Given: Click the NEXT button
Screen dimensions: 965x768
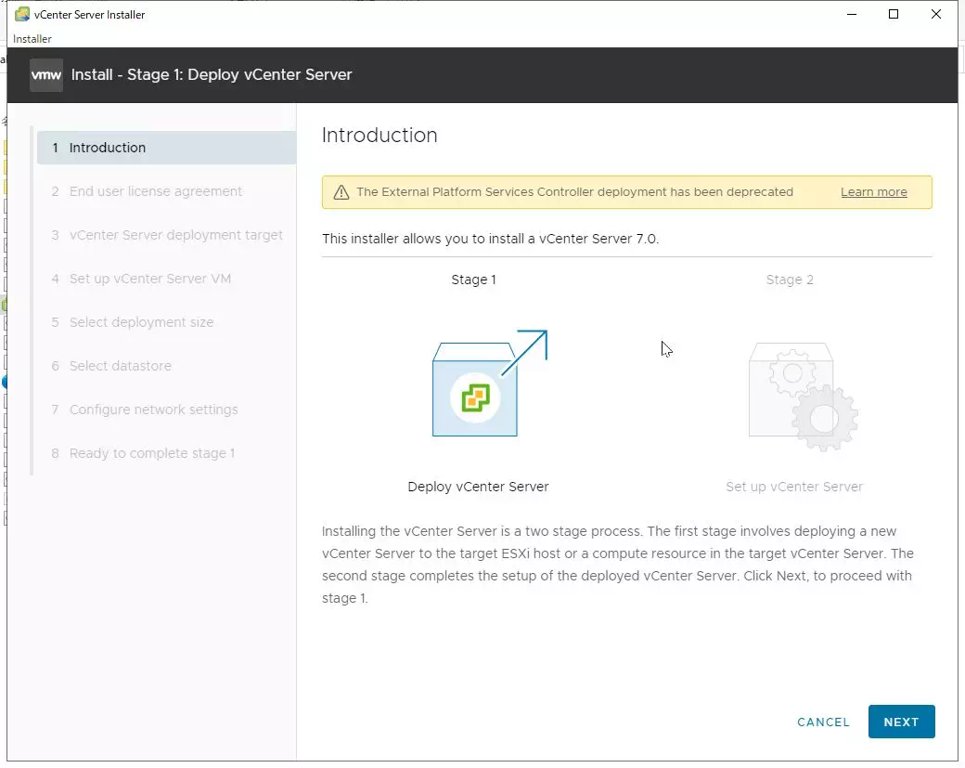Looking at the screenshot, I should coord(901,722).
